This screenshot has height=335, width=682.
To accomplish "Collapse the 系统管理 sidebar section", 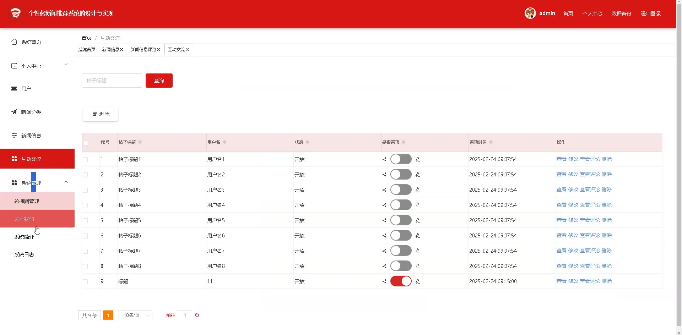I will point(66,182).
